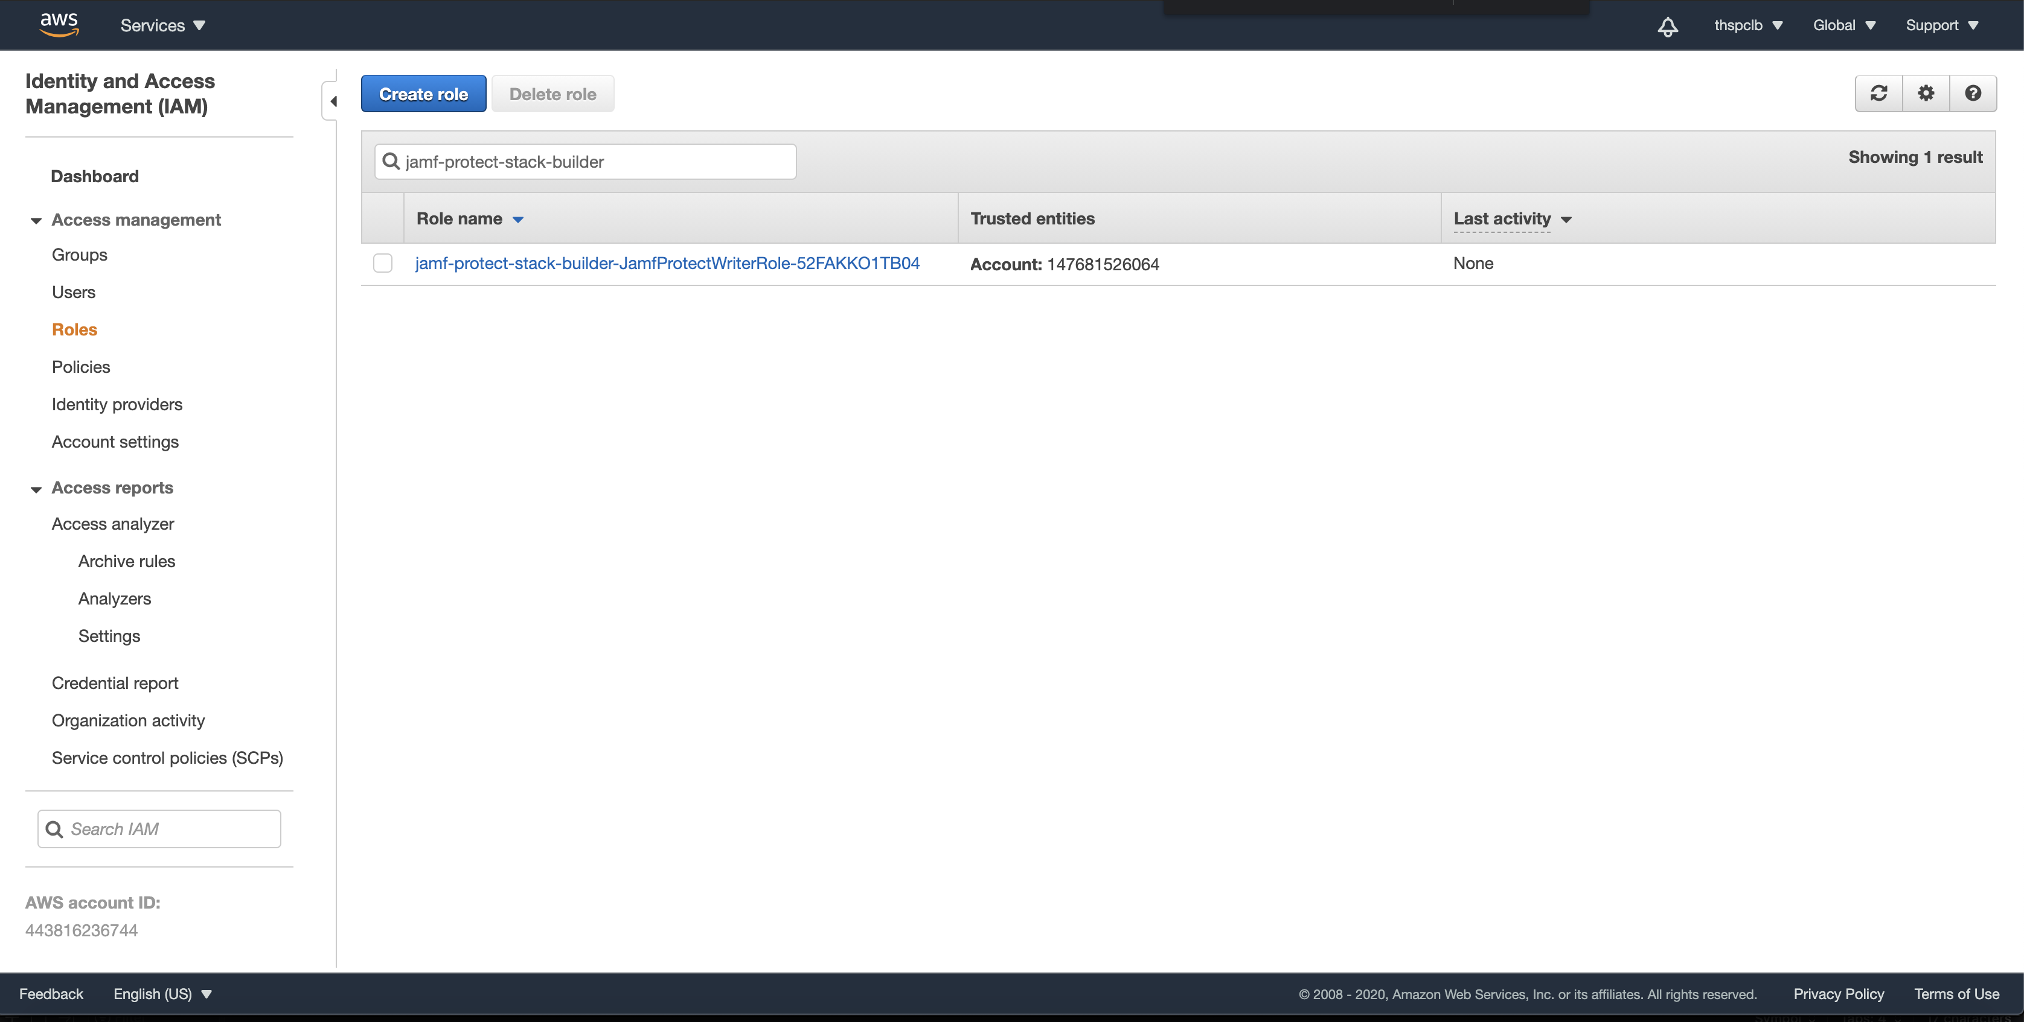Open roles table settings gear
The image size is (2024, 1022).
pos(1926,94)
